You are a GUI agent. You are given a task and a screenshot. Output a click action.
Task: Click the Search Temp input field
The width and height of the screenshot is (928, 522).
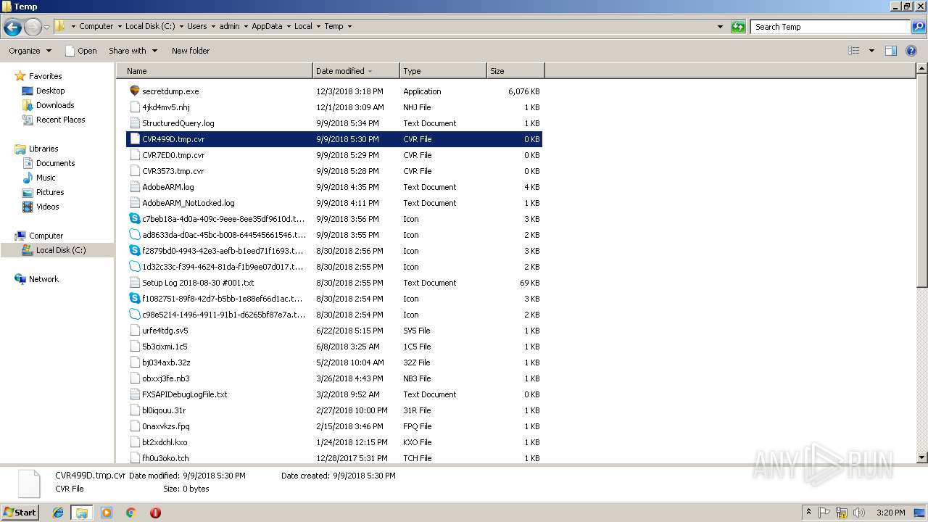click(x=830, y=27)
